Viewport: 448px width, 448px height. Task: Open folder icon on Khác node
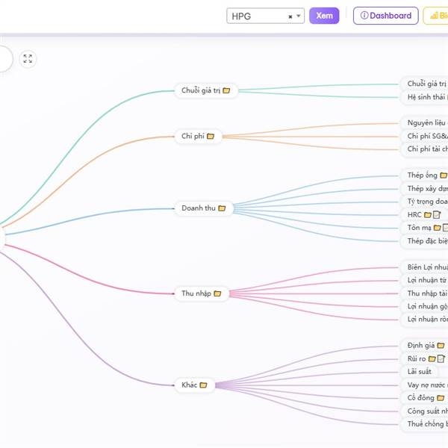pyautogui.click(x=203, y=385)
